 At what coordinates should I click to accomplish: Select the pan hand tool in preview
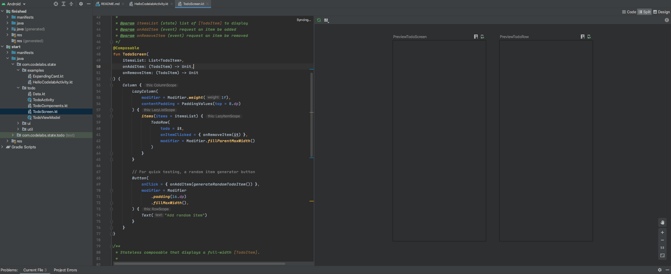coord(662,222)
